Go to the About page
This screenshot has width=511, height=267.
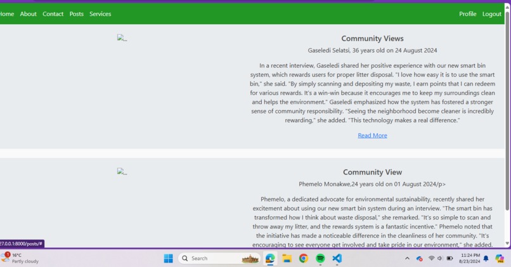[28, 14]
